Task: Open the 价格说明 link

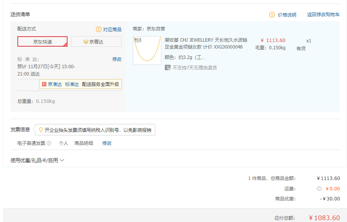Action: point(287,15)
